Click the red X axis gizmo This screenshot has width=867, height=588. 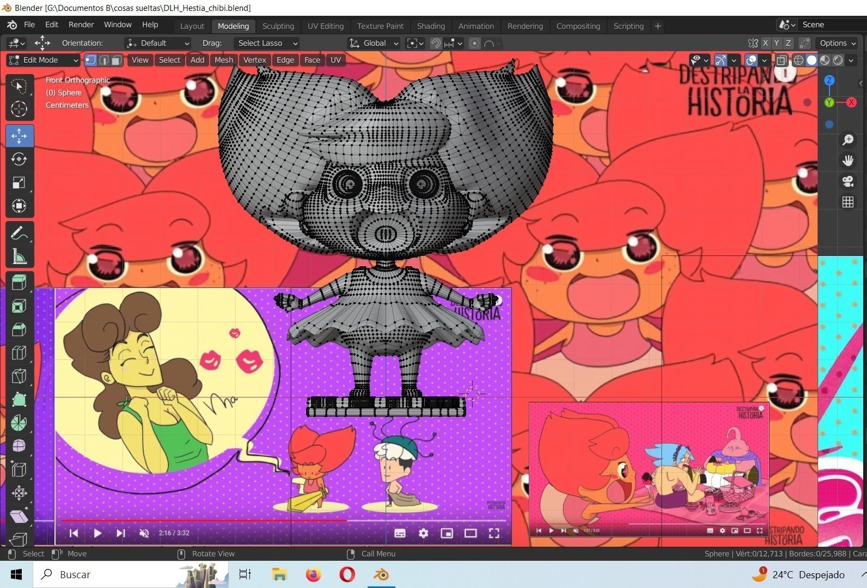851,102
